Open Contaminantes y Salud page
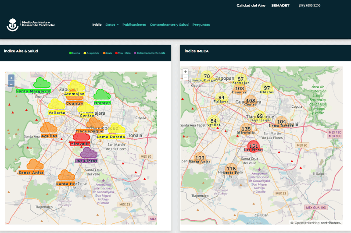The width and height of the screenshot is (351, 233). [x=169, y=25]
